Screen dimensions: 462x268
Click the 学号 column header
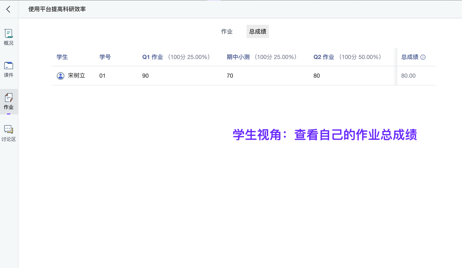(105, 57)
